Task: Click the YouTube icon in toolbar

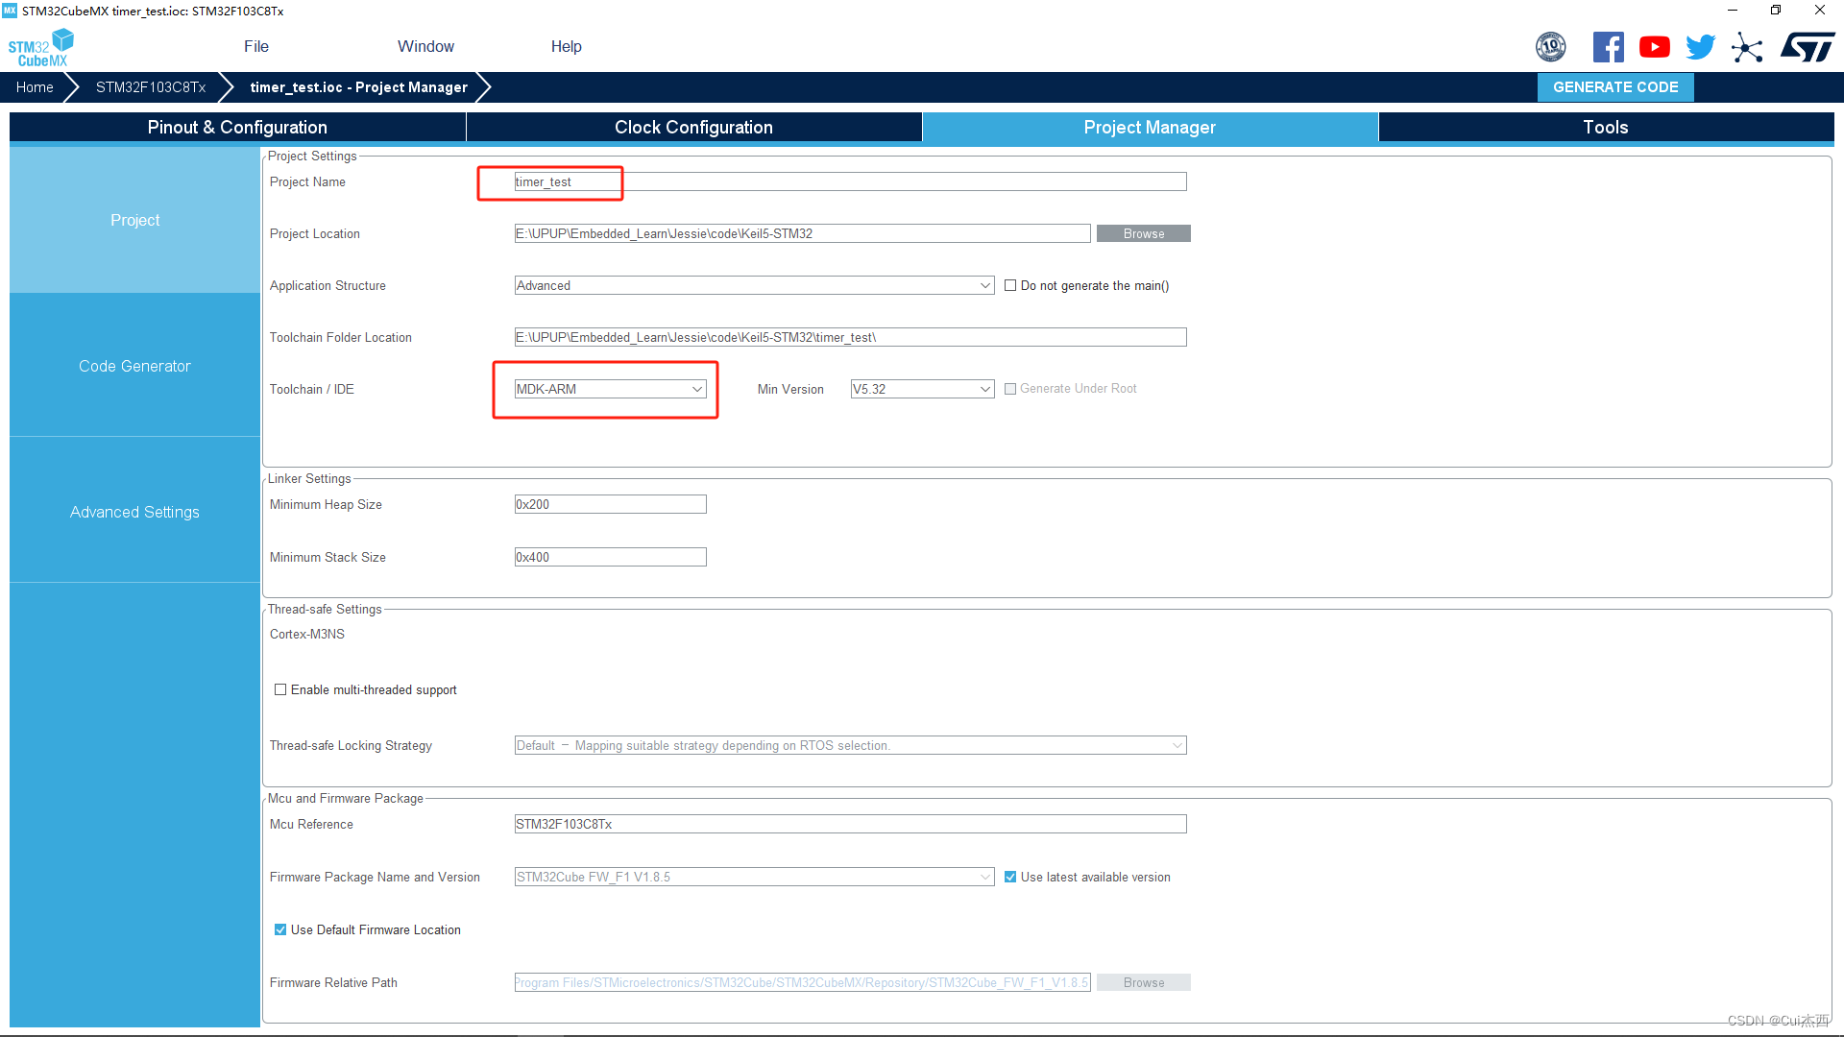Action: tap(1654, 48)
